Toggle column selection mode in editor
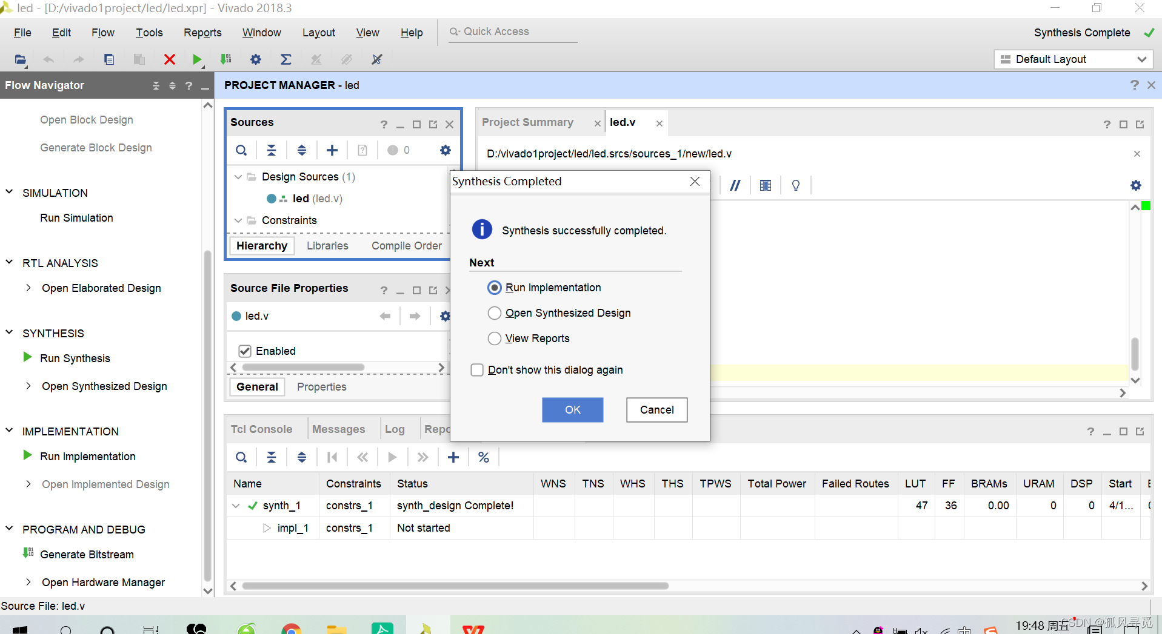 coord(766,185)
